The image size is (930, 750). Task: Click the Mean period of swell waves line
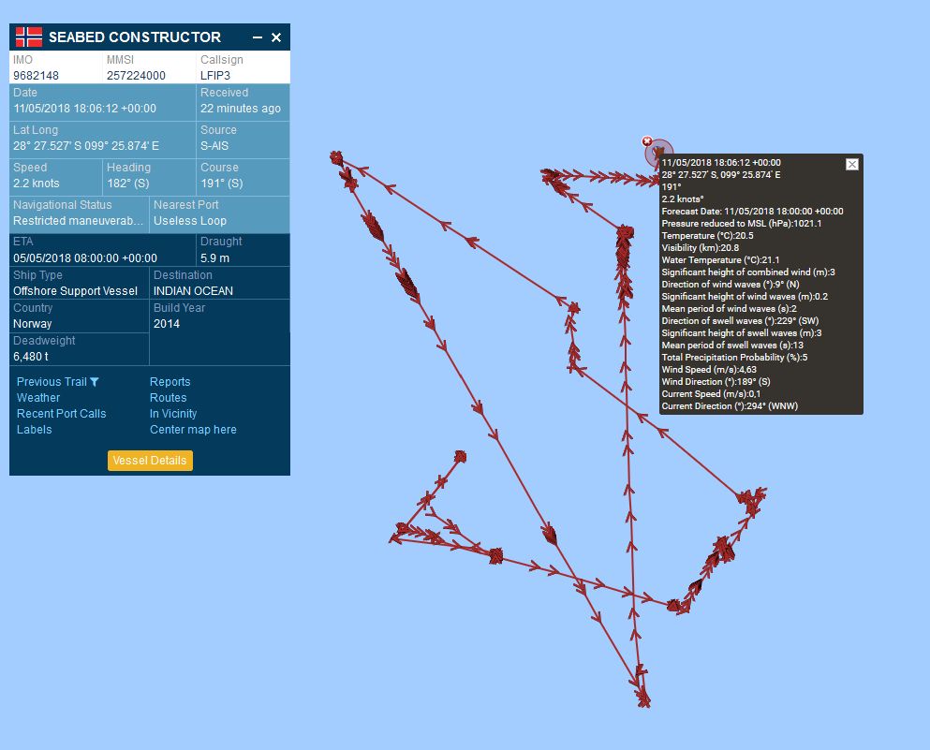click(x=733, y=346)
